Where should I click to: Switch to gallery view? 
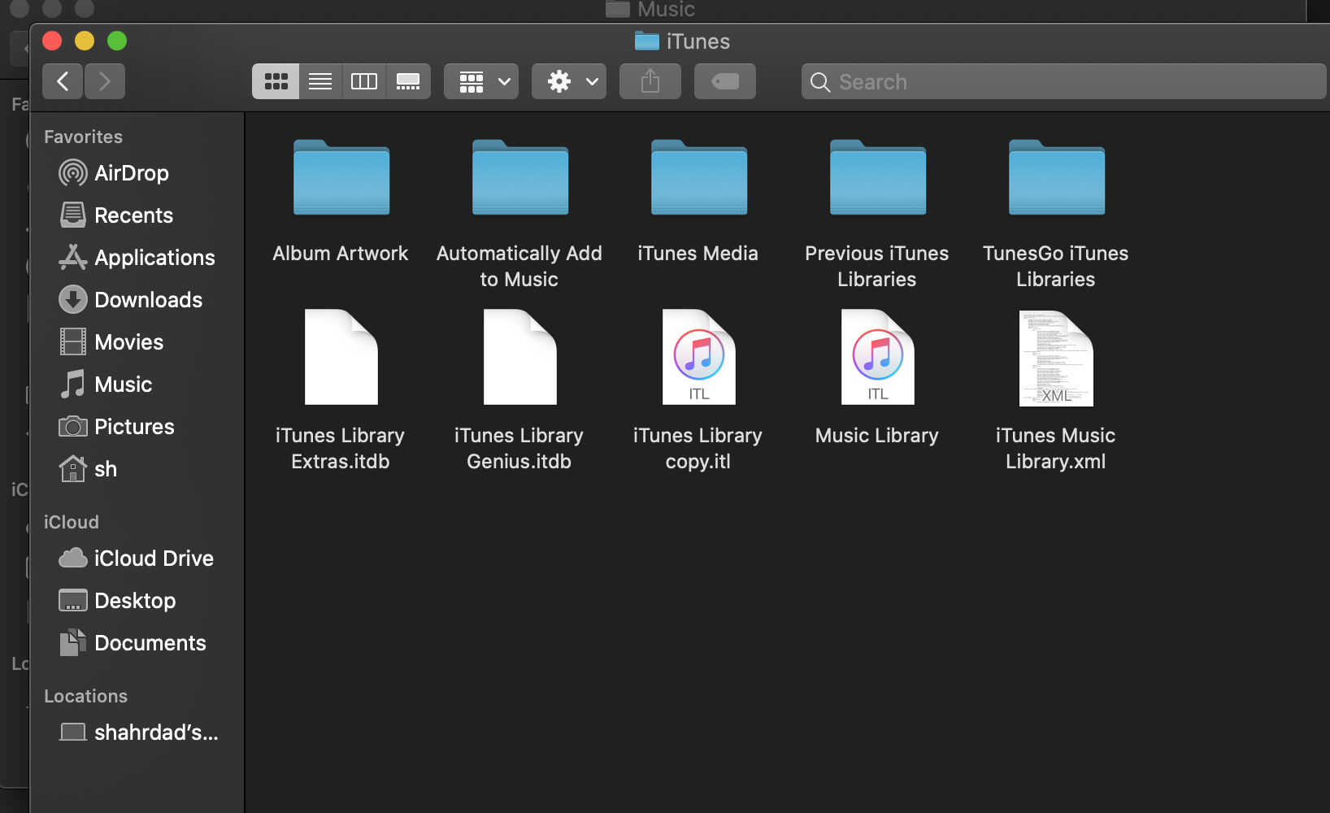(x=408, y=81)
